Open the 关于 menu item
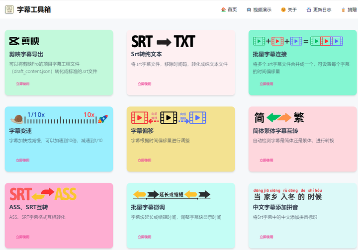This screenshot has height=250, width=358. [289, 9]
